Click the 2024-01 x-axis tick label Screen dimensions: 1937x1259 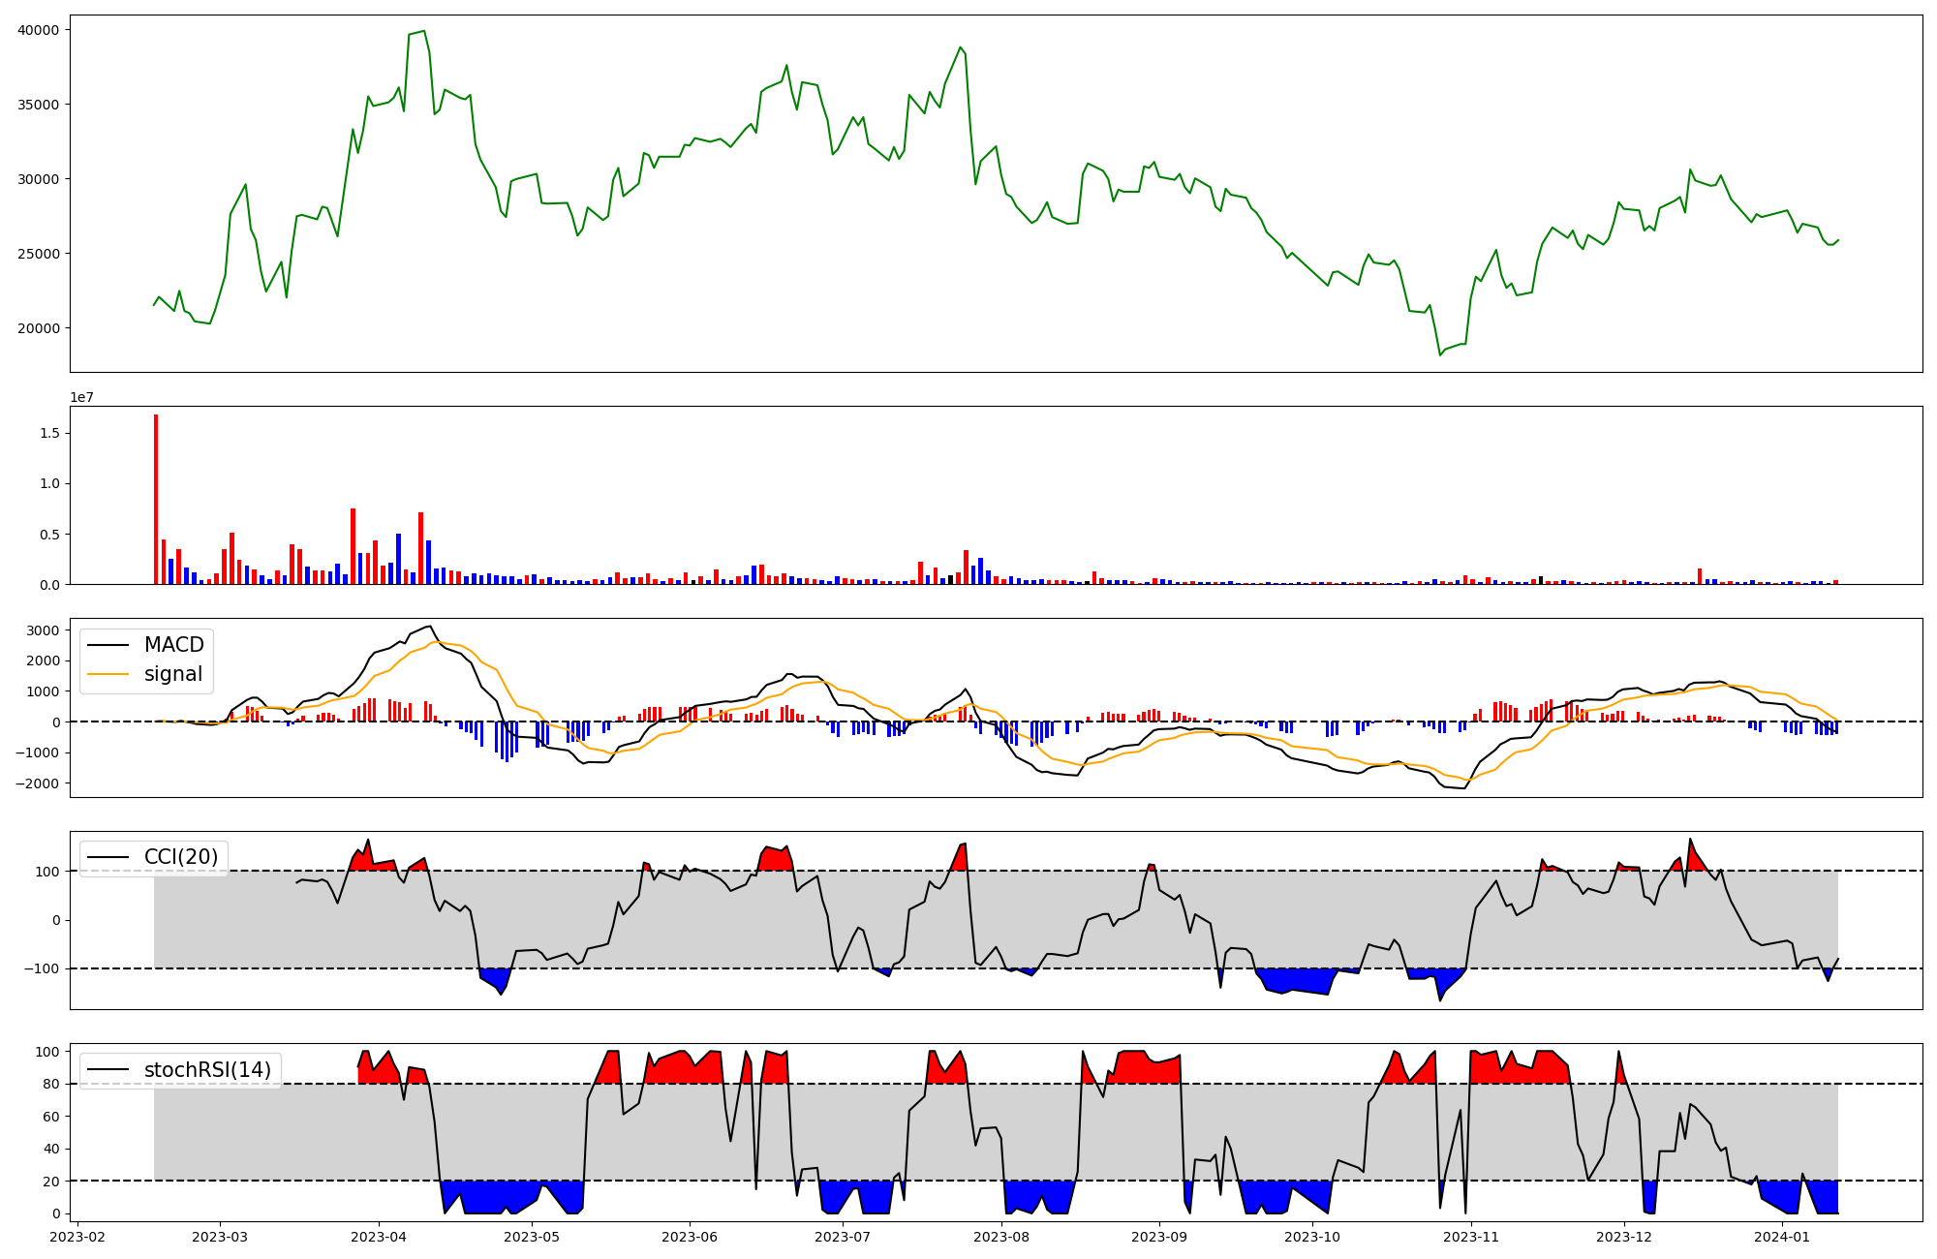(1782, 1237)
